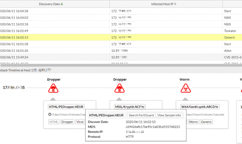Select row dated 2020/06/11 16:04:03
242x144 pixels.
(121, 18)
